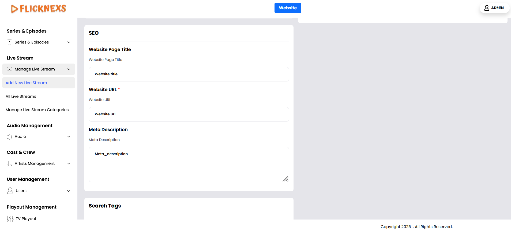Open Manage Live Stream Categories
511x231 pixels.
point(37,110)
